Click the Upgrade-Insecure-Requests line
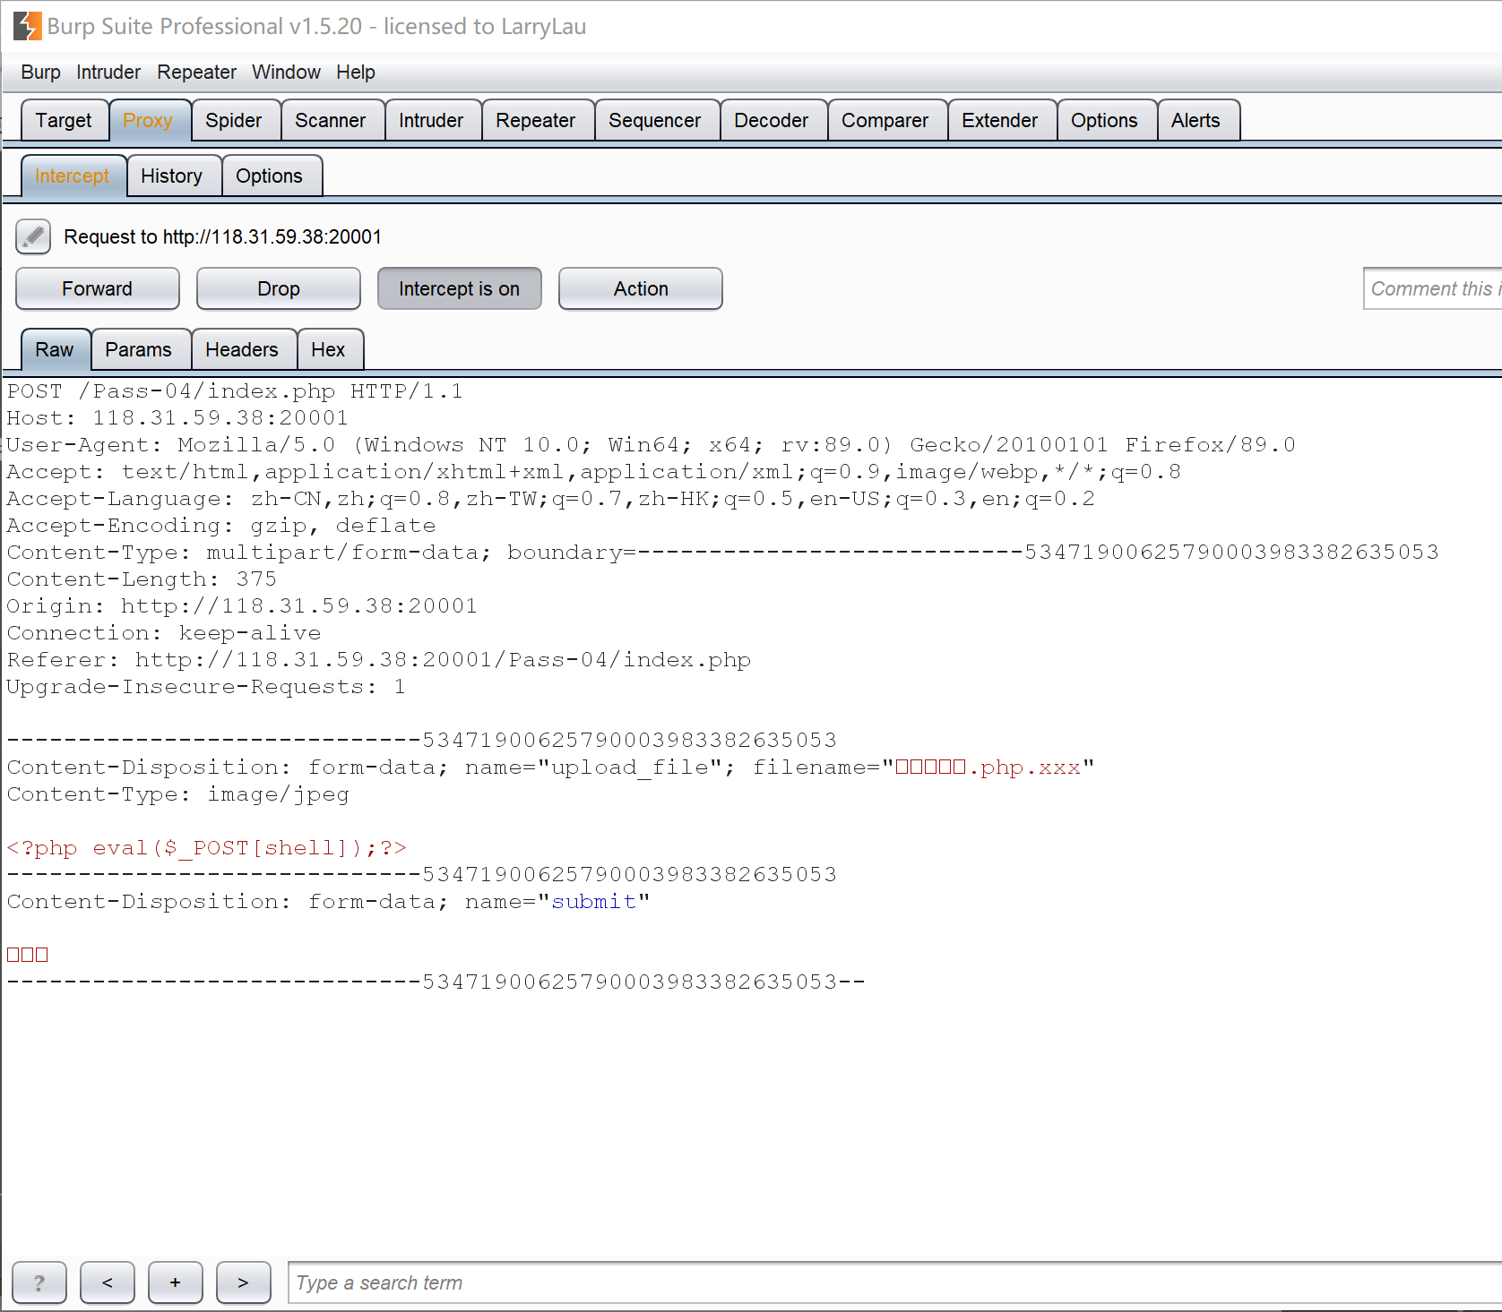Screen dimensions: 1502x1312 click(x=206, y=687)
